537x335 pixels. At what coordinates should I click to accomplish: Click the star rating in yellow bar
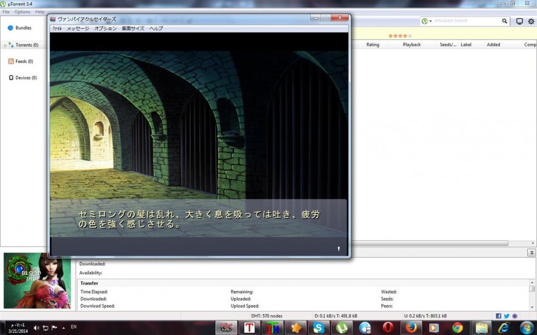pos(400,36)
